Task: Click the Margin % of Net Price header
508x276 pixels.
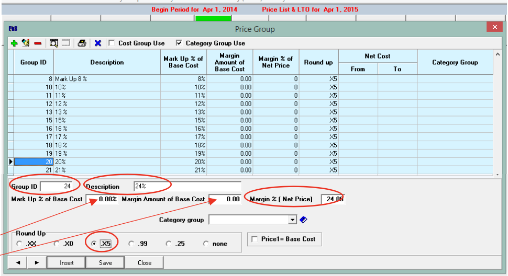Action: pyautogui.click(x=275, y=62)
